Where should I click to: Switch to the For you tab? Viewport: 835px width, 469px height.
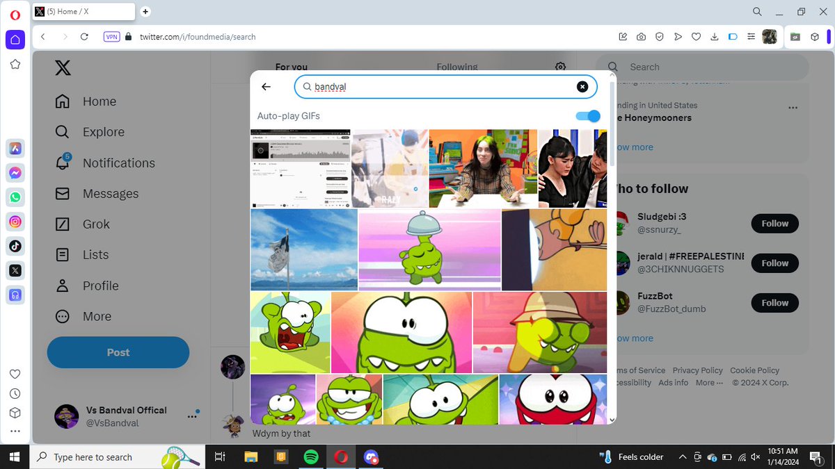click(x=292, y=67)
